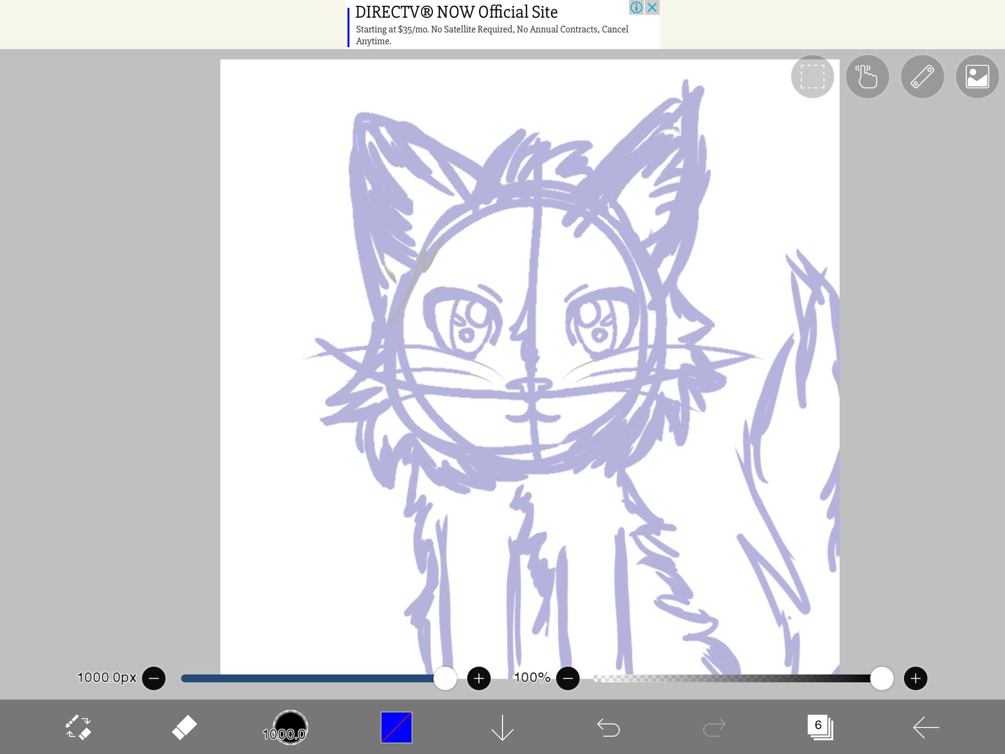The image size is (1005, 754).
Task: Open the stabilizer hand gesture tool
Action: (867, 76)
